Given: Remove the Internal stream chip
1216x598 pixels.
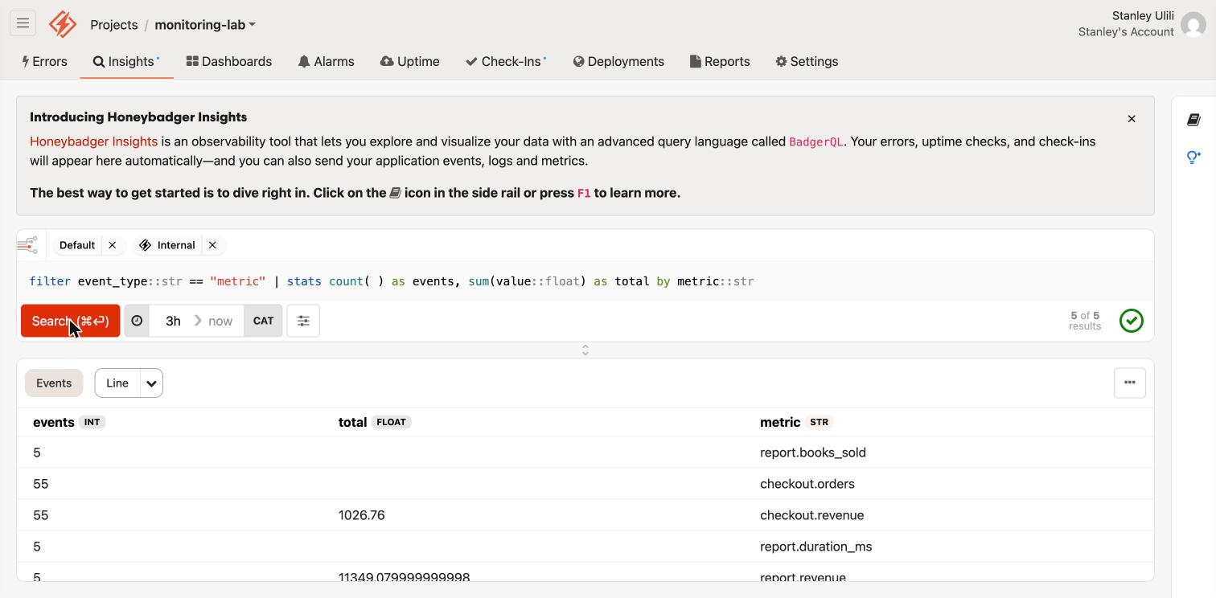Looking at the screenshot, I should click(212, 245).
